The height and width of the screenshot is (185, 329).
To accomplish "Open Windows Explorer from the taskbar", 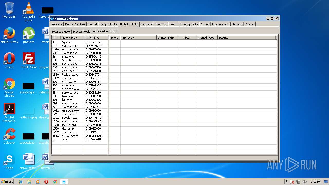I will tap(29, 182).
